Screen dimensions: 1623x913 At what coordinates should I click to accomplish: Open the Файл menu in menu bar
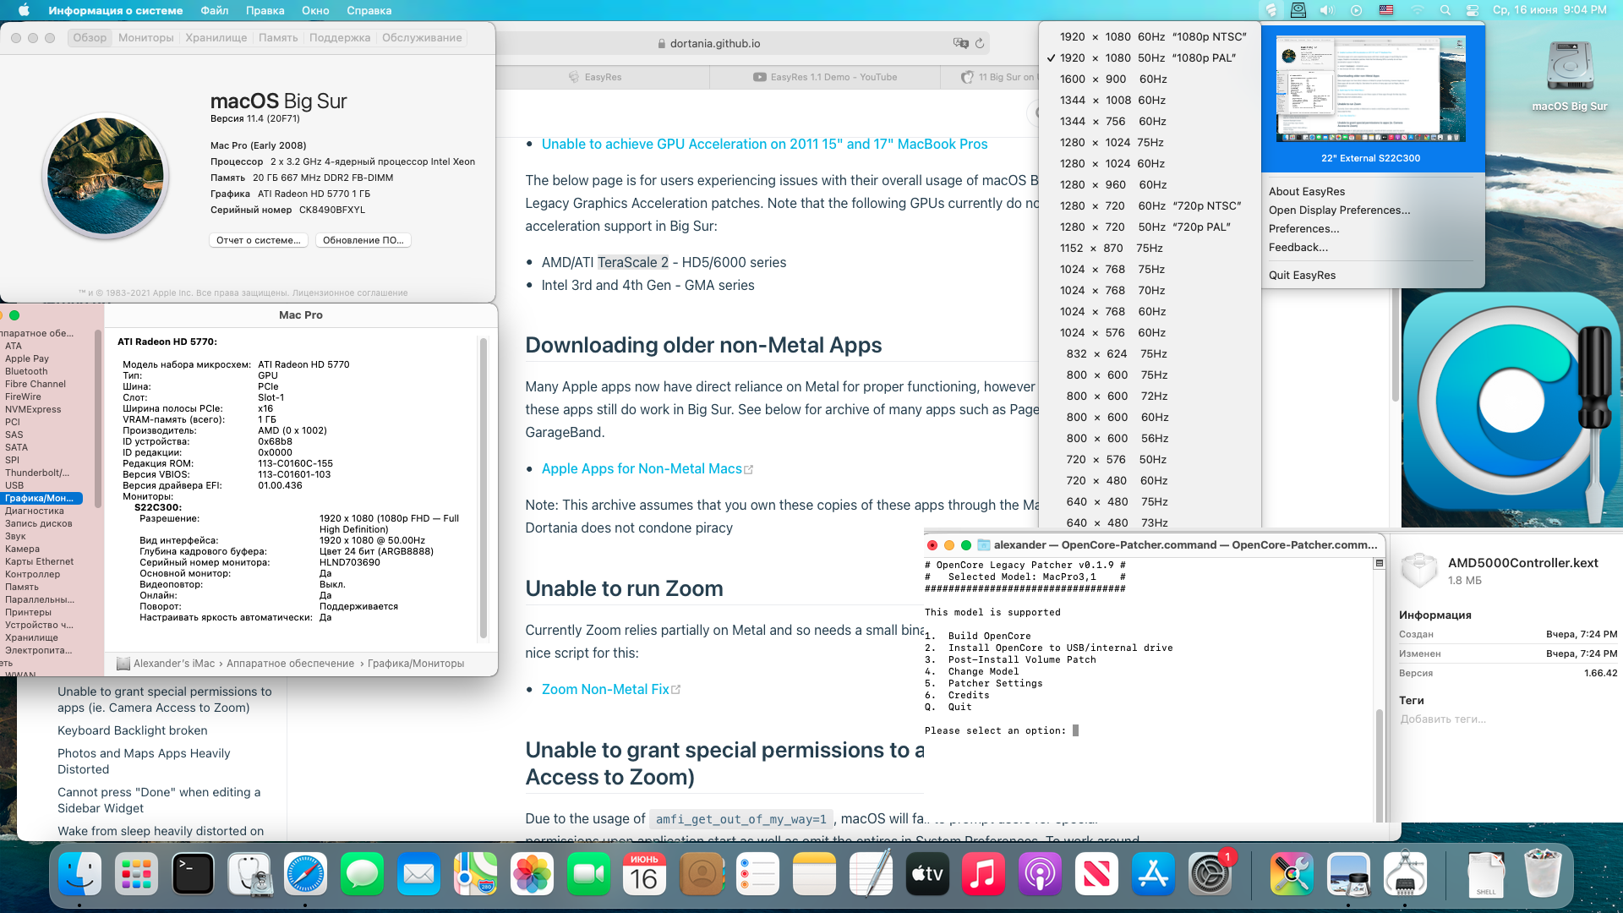click(215, 10)
